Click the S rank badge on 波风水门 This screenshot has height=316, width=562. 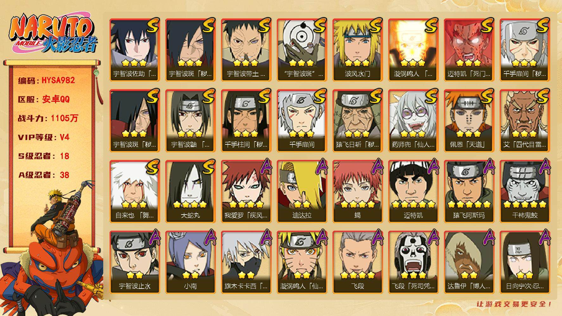[x=376, y=25]
